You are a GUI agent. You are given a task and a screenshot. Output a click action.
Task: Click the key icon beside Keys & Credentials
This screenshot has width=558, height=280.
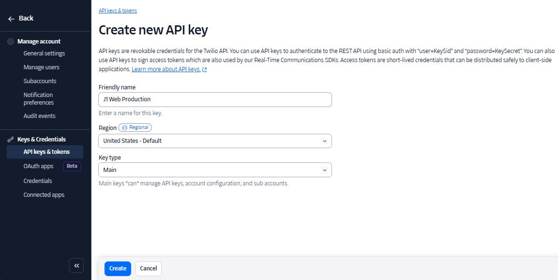click(11, 139)
